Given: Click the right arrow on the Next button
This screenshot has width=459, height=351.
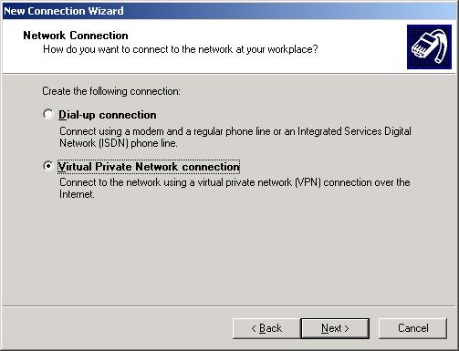Looking at the screenshot, I should pos(346,328).
